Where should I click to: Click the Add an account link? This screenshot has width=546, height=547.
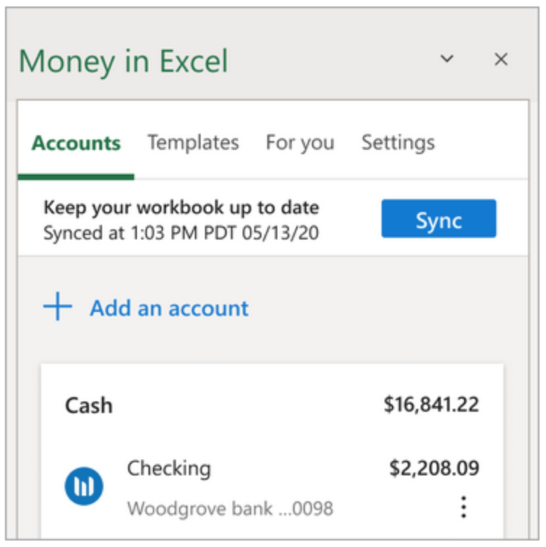coord(169,308)
